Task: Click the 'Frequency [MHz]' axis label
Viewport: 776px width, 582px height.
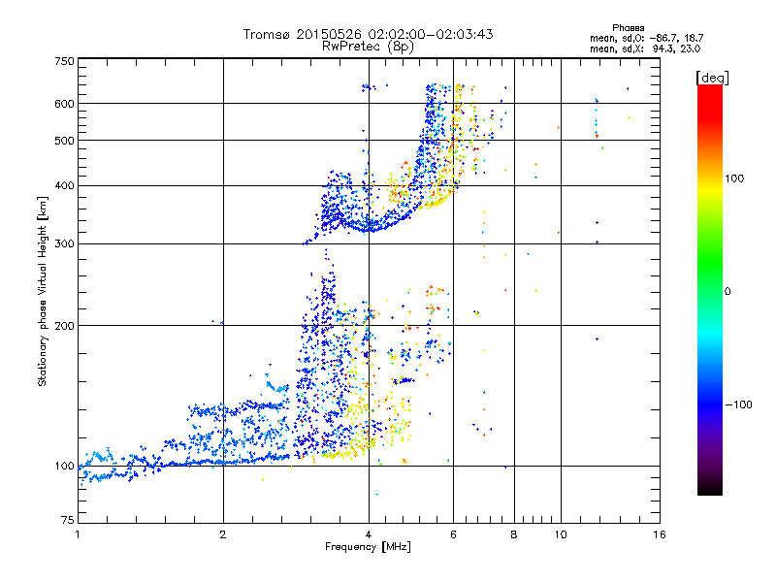Action: click(x=368, y=547)
